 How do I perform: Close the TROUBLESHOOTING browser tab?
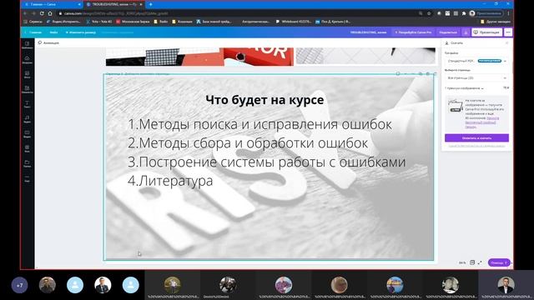click(x=141, y=4)
